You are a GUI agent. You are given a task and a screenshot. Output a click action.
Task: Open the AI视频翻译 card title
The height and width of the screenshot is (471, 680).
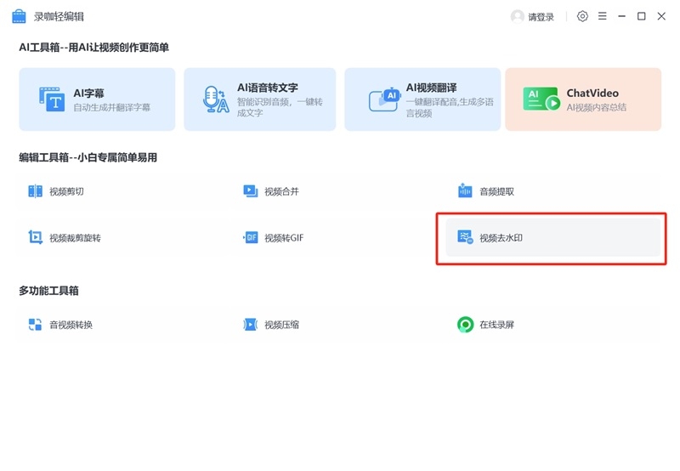coord(431,88)
